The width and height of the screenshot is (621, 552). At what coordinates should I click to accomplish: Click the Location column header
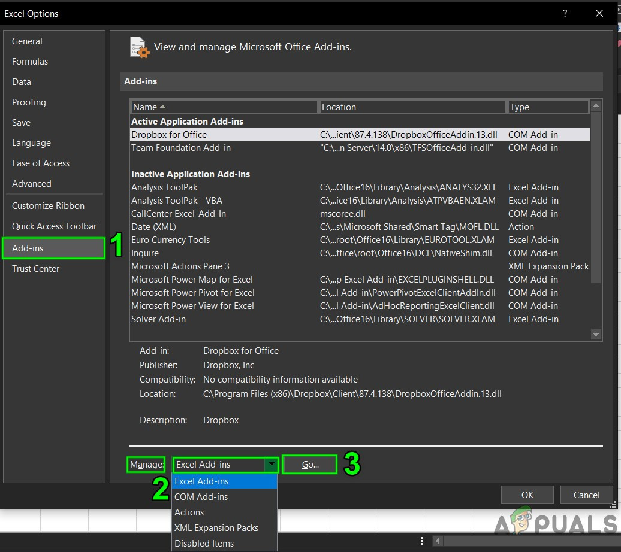412,107
